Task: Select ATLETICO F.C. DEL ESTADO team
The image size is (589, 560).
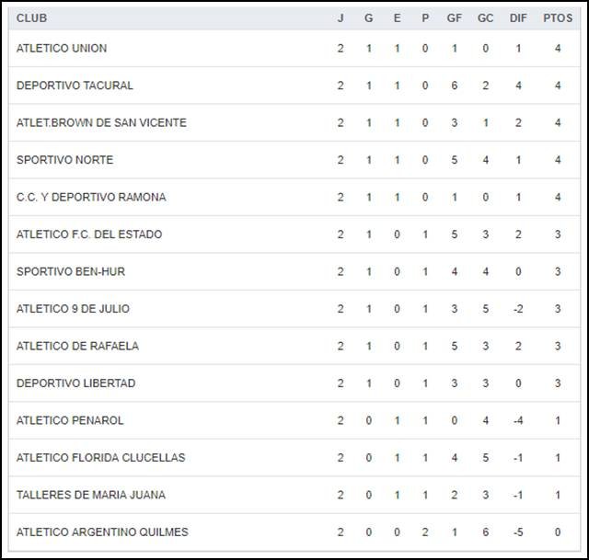Action: [x=89, y=234]
